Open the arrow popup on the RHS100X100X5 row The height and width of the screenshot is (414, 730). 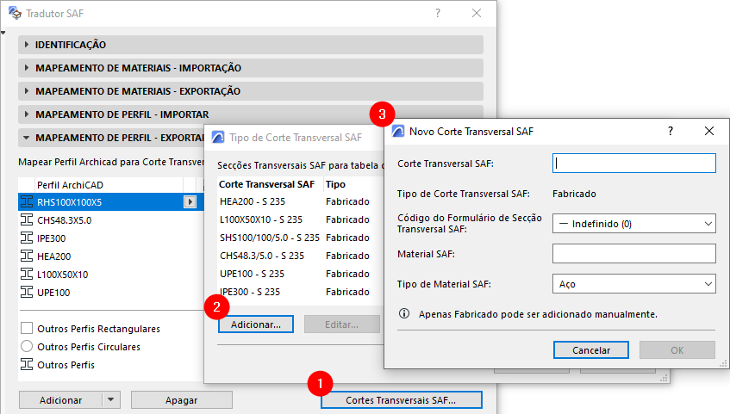[190, 202]
